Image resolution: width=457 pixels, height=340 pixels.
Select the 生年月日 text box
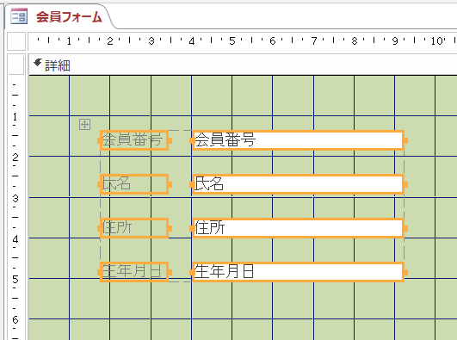pyautogui.click(x=298, y=272)
